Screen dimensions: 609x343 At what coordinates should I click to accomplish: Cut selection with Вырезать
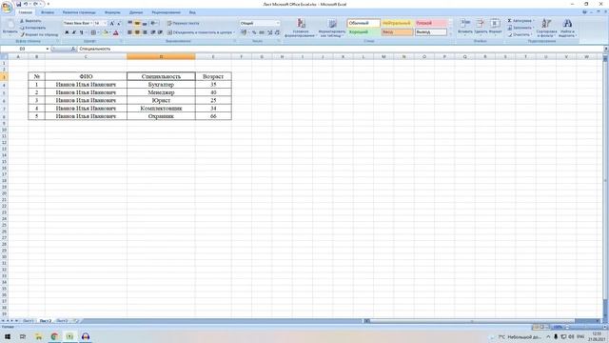30,21
